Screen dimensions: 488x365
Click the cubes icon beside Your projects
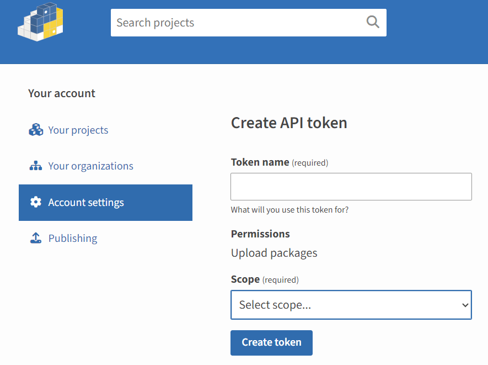[x=36, y=130]
